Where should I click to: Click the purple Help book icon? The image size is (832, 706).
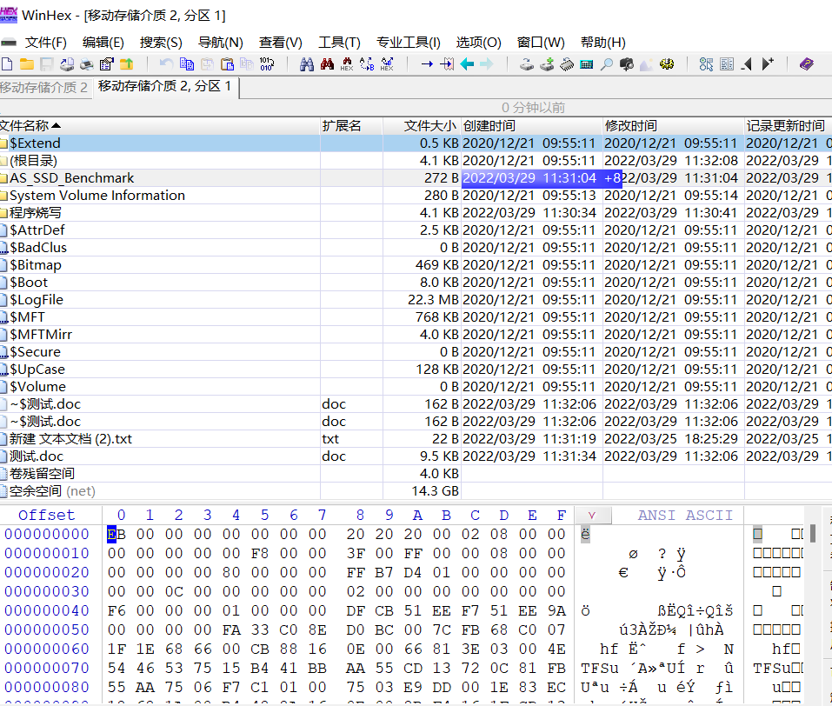[x=807, y=64]
